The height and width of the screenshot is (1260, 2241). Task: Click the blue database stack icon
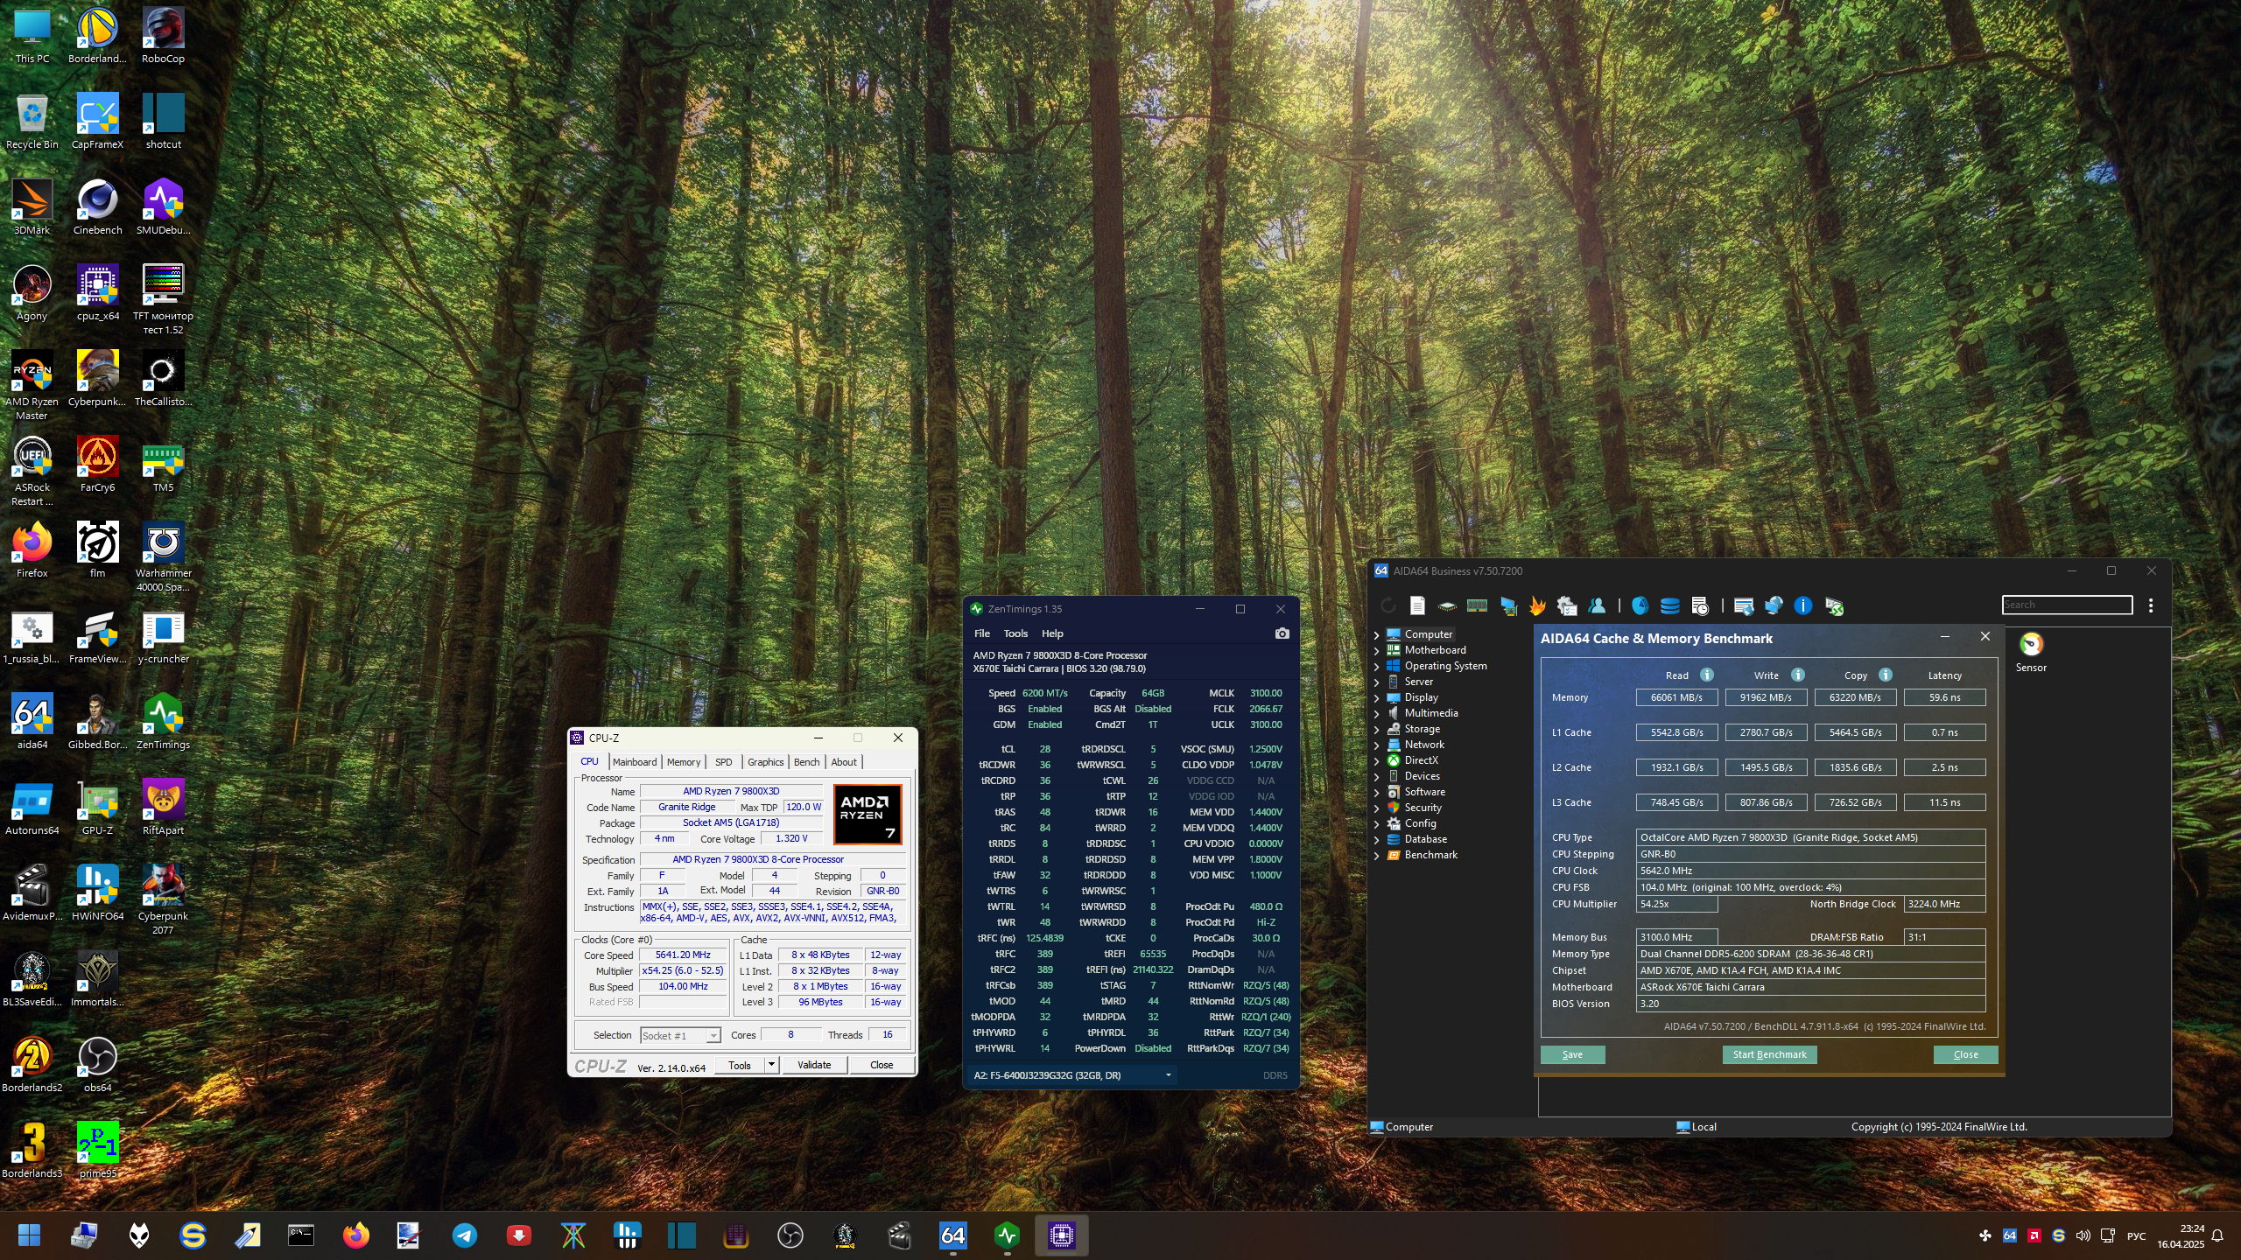(1669, 605)
